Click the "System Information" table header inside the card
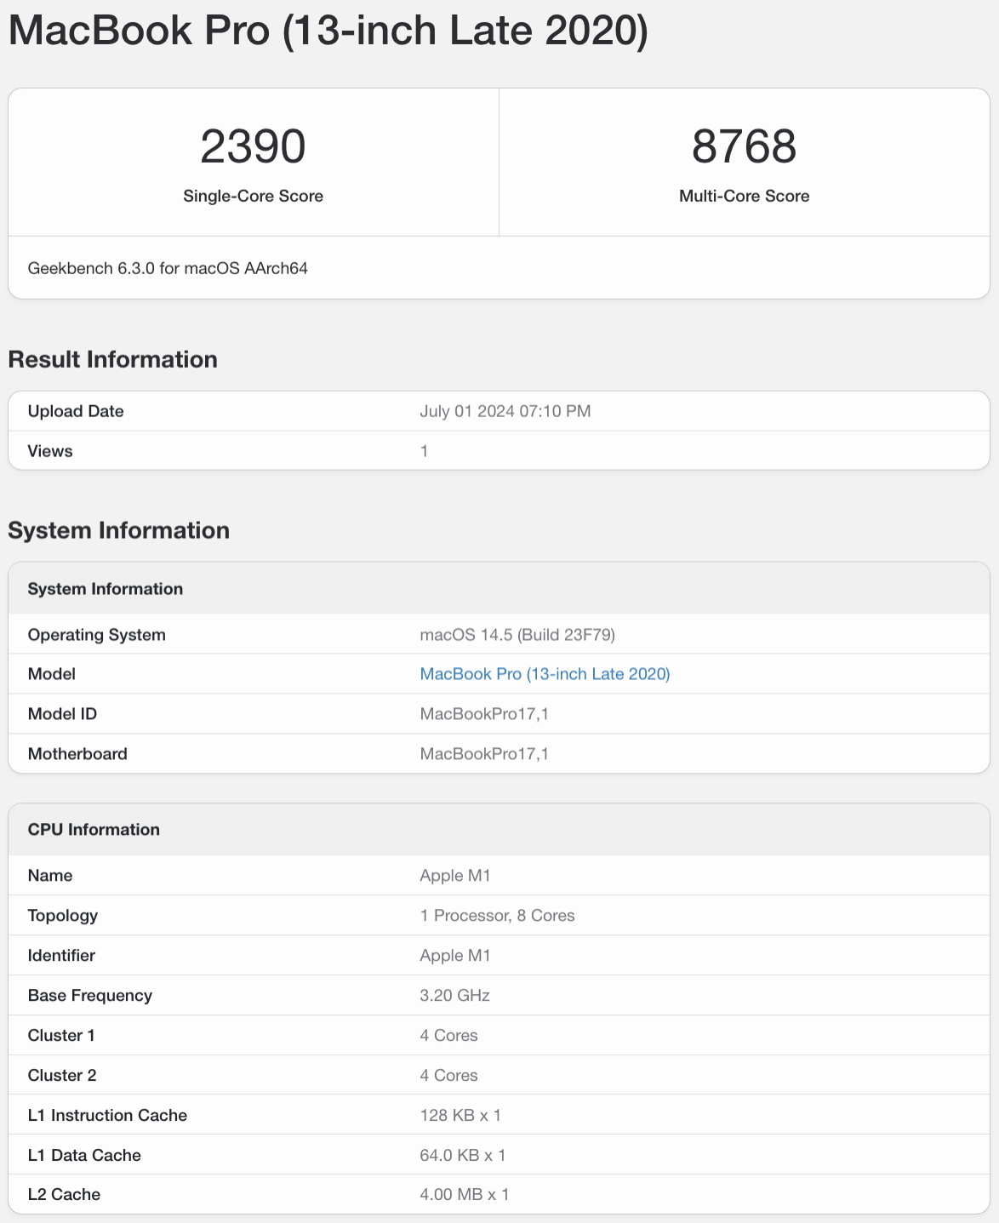This screenshot has height=1223, width=999. (106, 589)
